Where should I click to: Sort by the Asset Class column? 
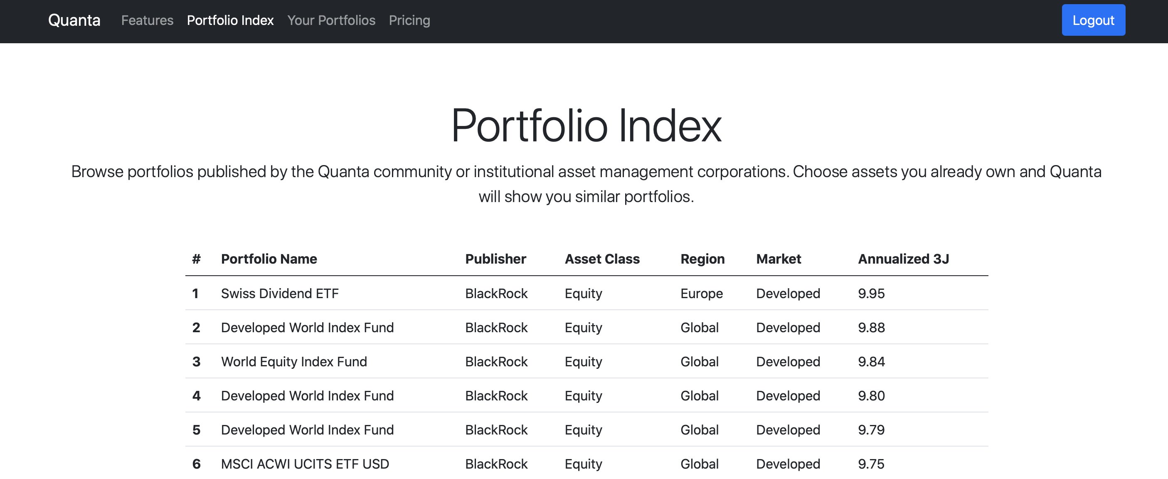point(603,259)
